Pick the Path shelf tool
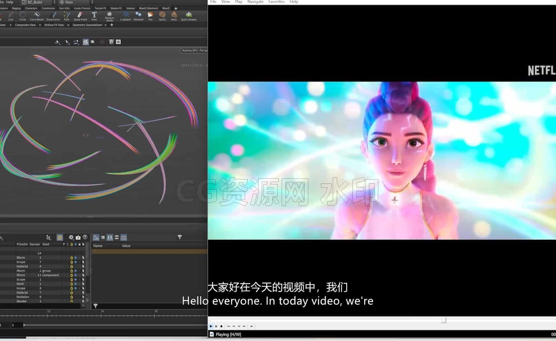This screenshot has height=341, width=556. click(x=66, y=16)
